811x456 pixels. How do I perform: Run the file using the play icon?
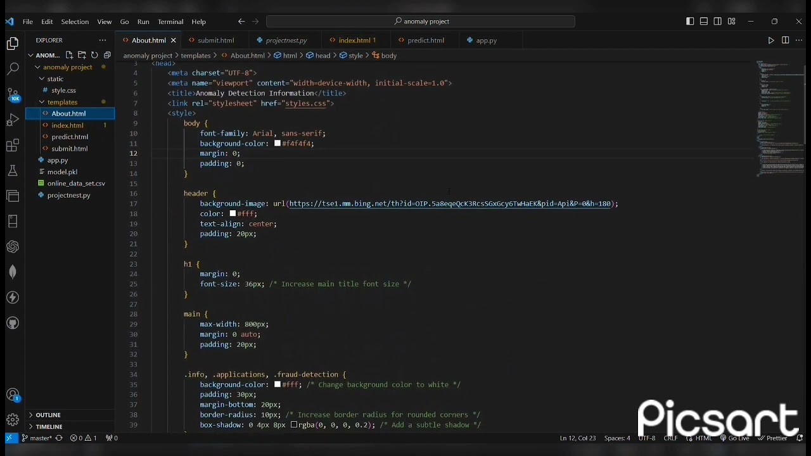point(771,40)
